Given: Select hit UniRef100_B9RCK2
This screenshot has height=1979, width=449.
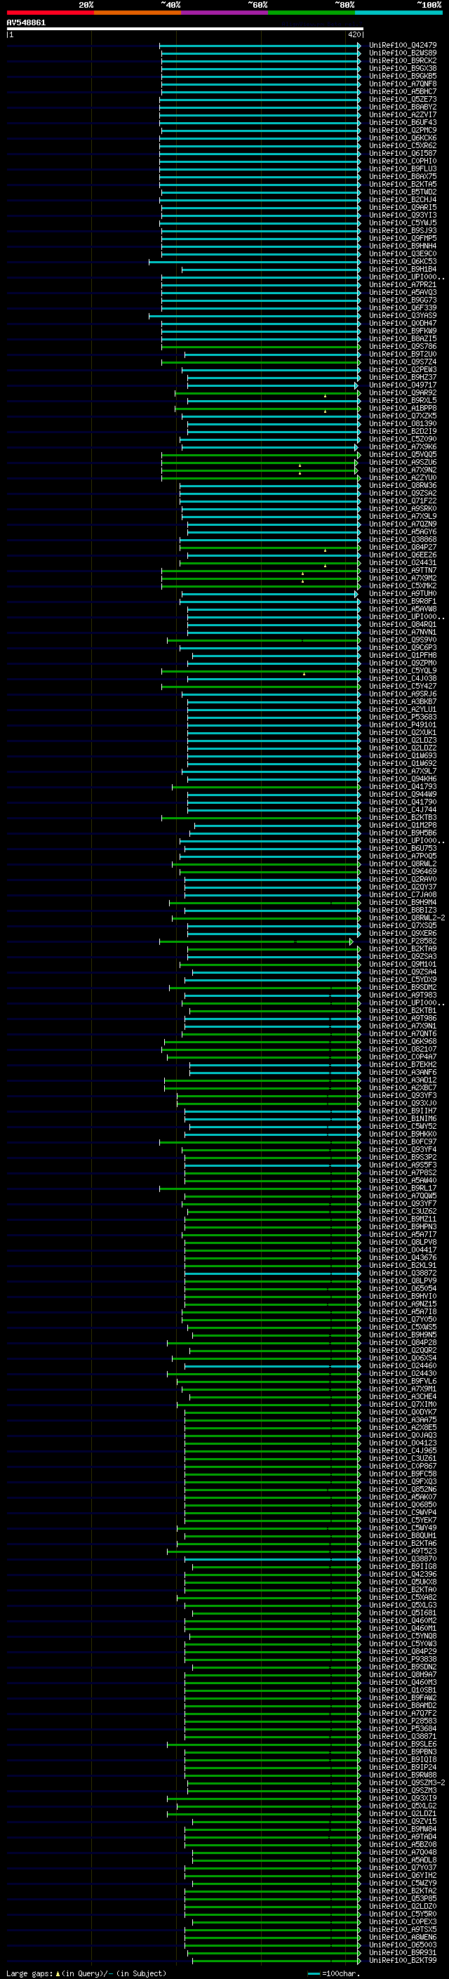Looking at the screenshot, I should [x=402, y=60].
